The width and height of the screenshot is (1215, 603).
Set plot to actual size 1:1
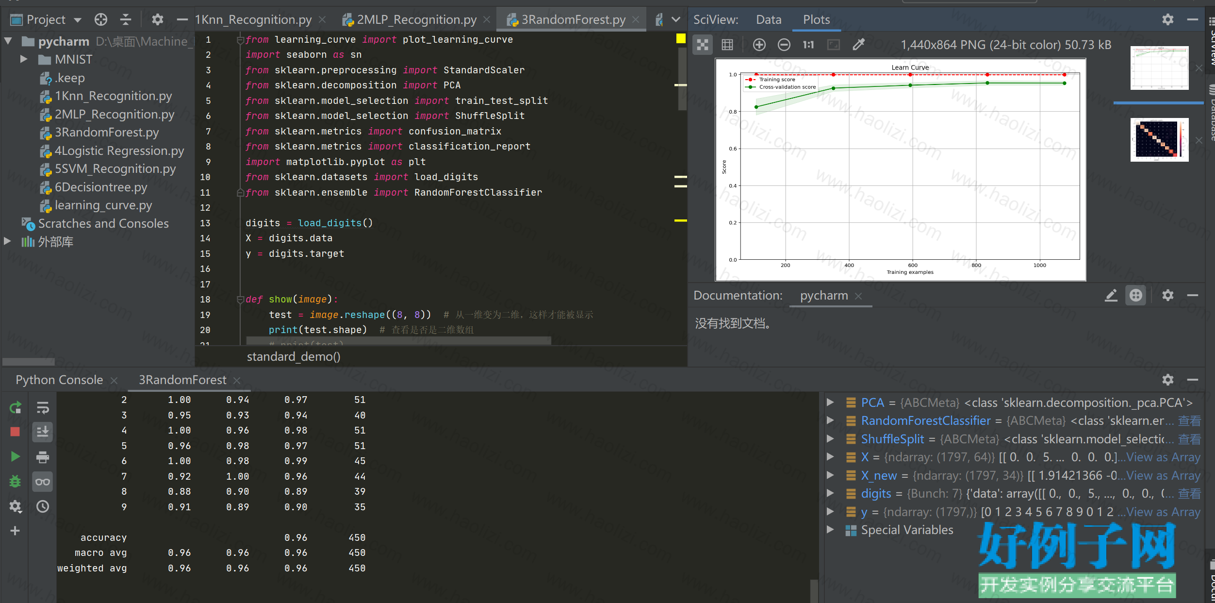pyautogui.click(x=808, y=45)
